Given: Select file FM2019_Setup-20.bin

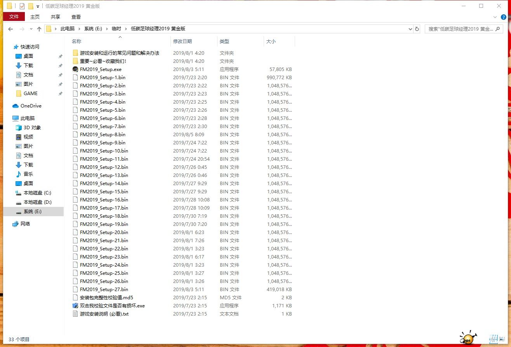Looking at the screenshot, I should (104, 232).
